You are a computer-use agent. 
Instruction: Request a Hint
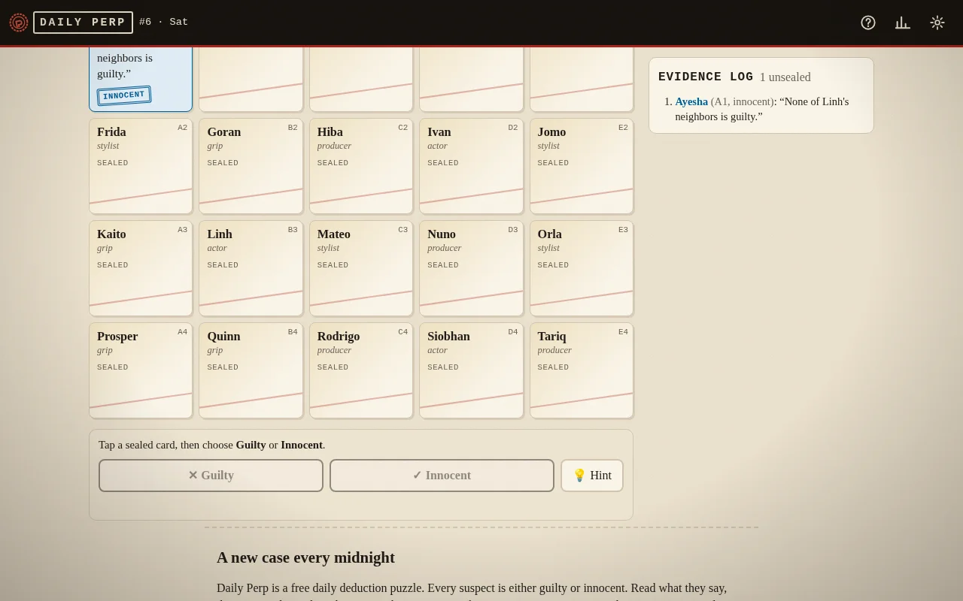592,476
